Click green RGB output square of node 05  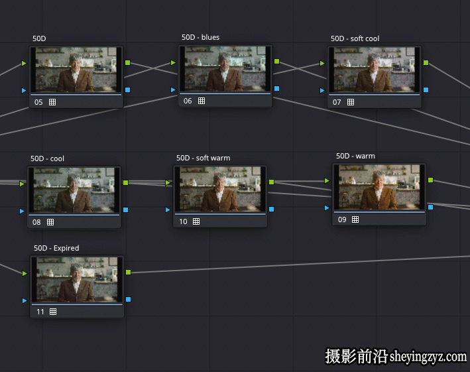click(x=128, y=62)
